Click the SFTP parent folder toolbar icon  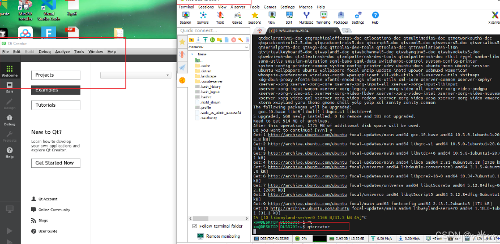pos(191,40)
